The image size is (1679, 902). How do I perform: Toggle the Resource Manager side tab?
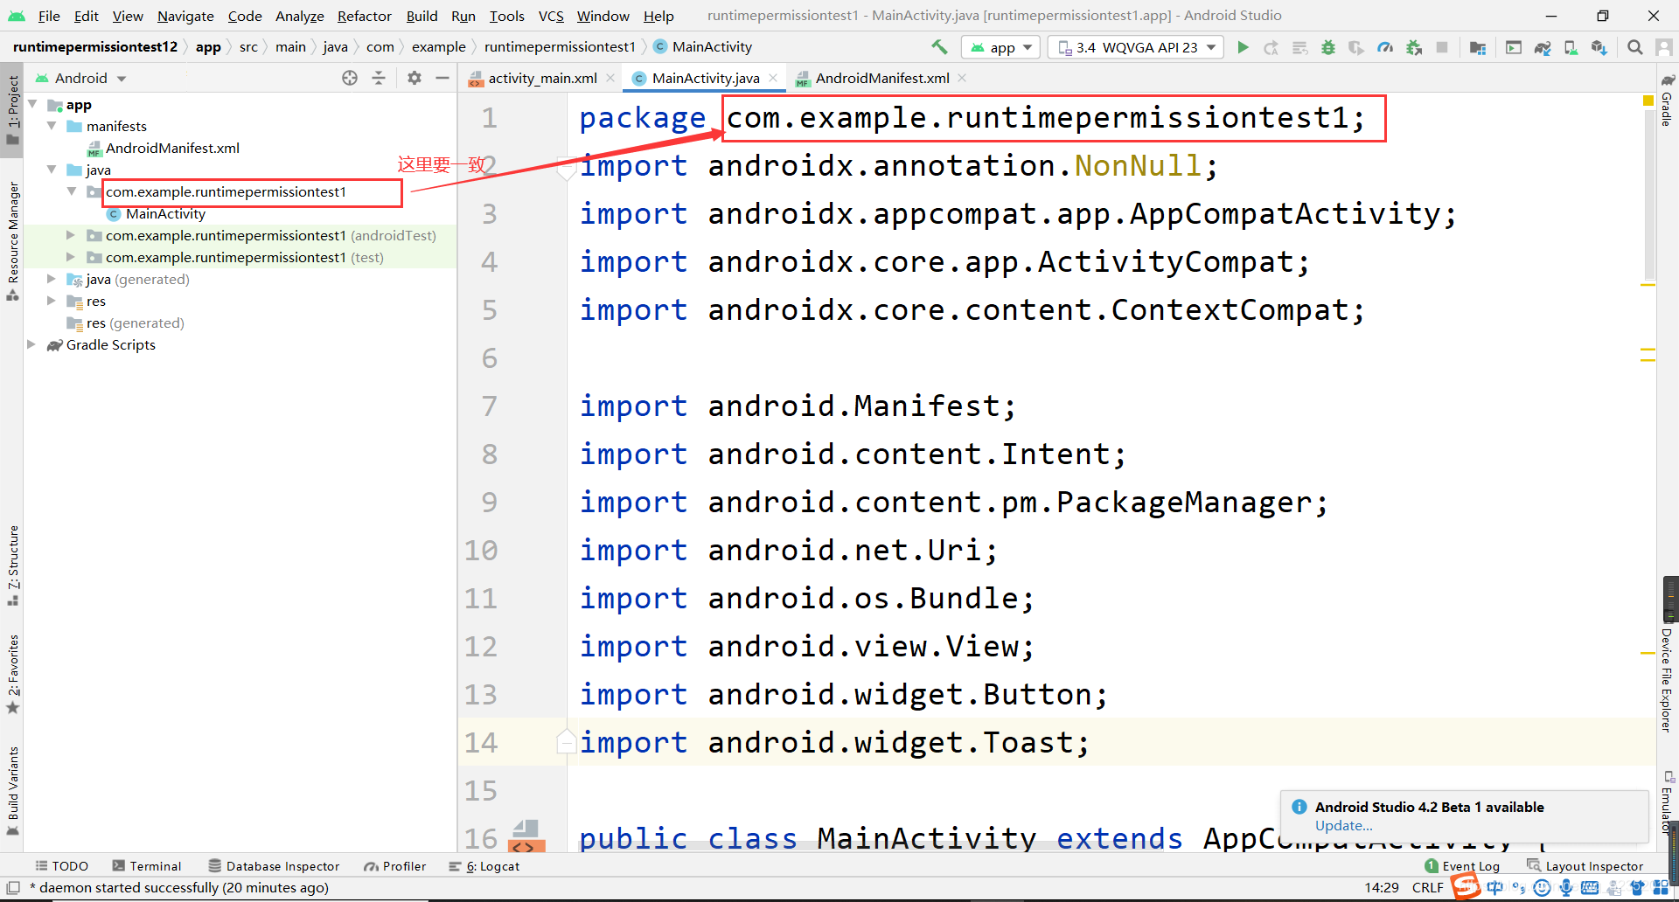tap(12, 242)
